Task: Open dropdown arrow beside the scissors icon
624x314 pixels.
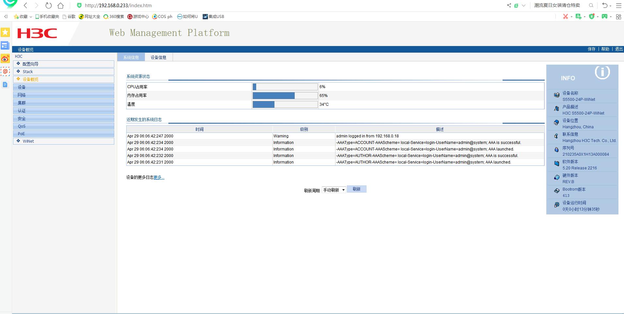Action: click(x=571, y=17)
